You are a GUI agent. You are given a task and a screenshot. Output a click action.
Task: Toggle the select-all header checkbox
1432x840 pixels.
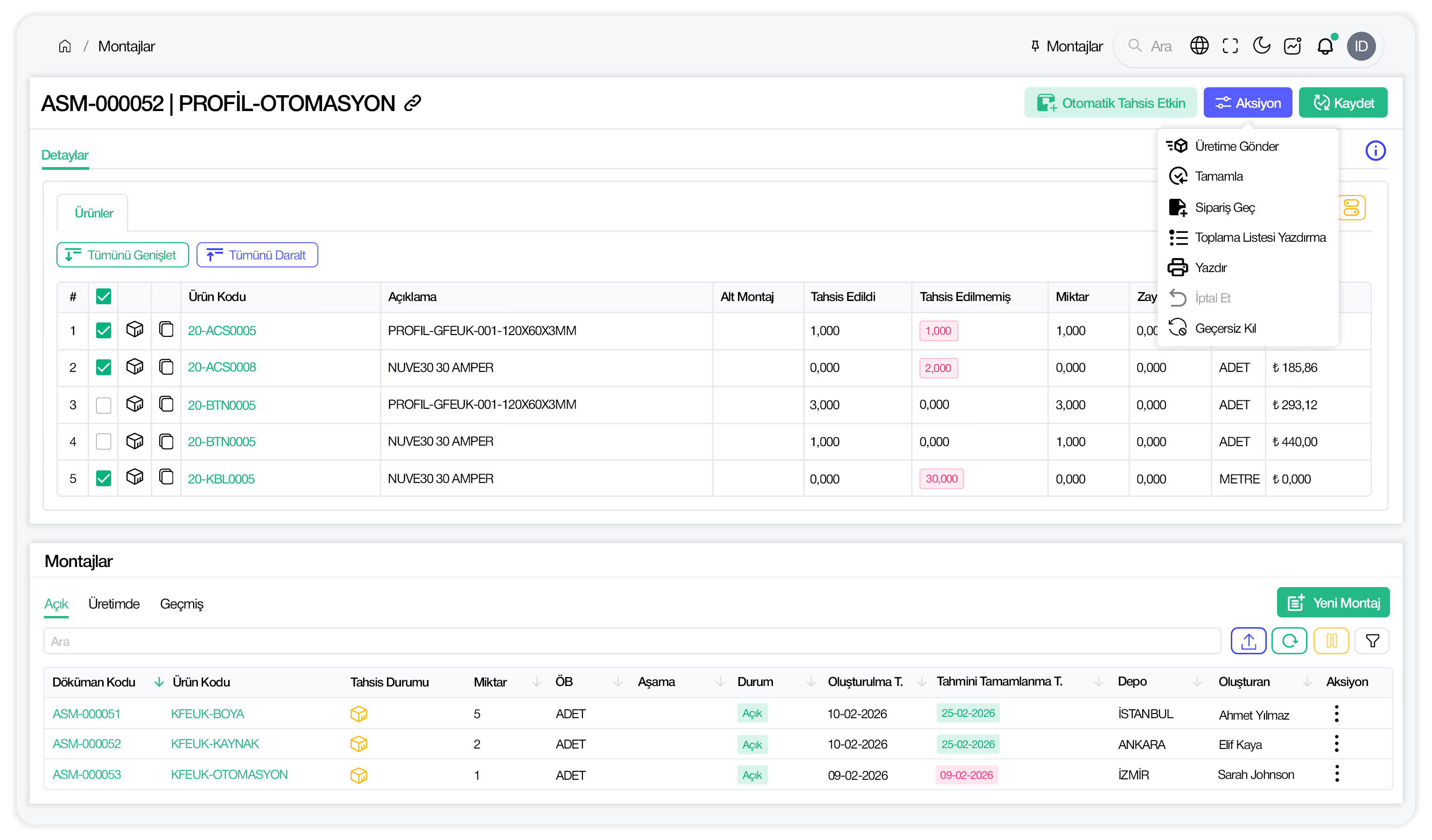pyautogui.click(x=104, y=297)
